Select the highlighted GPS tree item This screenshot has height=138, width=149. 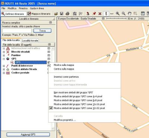tap(31, 62)
